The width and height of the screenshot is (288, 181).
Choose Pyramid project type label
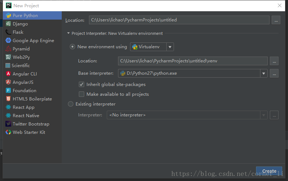[21, 49]
